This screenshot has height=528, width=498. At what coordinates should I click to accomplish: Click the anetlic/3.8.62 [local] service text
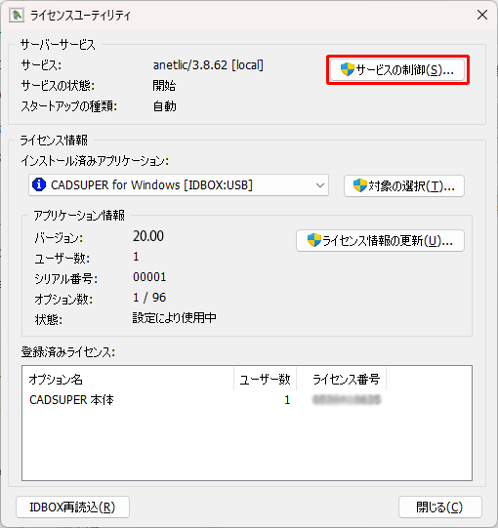click(x=208, y=65)
